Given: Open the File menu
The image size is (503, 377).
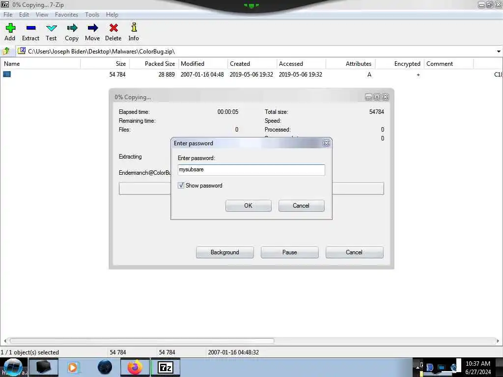Looking at the screenshot, I should pos(8,15).
